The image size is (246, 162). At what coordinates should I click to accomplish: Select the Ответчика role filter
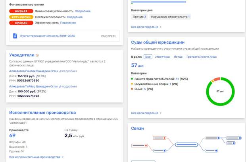(x=162, y=57)
